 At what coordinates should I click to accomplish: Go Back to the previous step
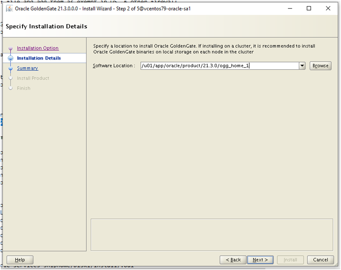tap(233, 260)
